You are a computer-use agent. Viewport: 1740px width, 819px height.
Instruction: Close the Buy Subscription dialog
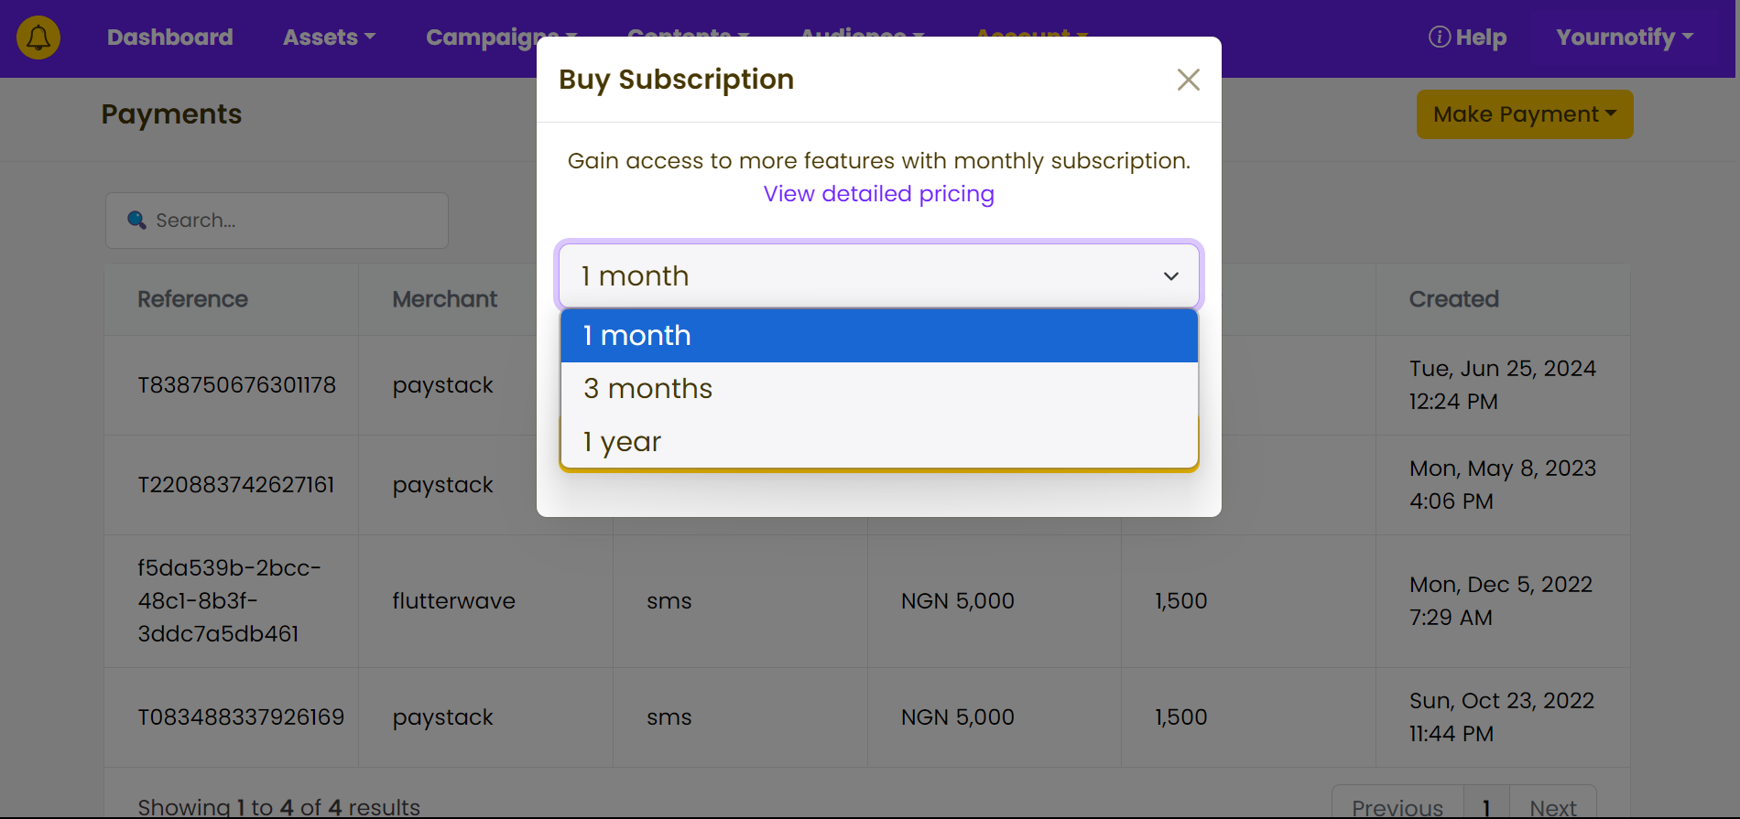click(x=1188, y=80)
